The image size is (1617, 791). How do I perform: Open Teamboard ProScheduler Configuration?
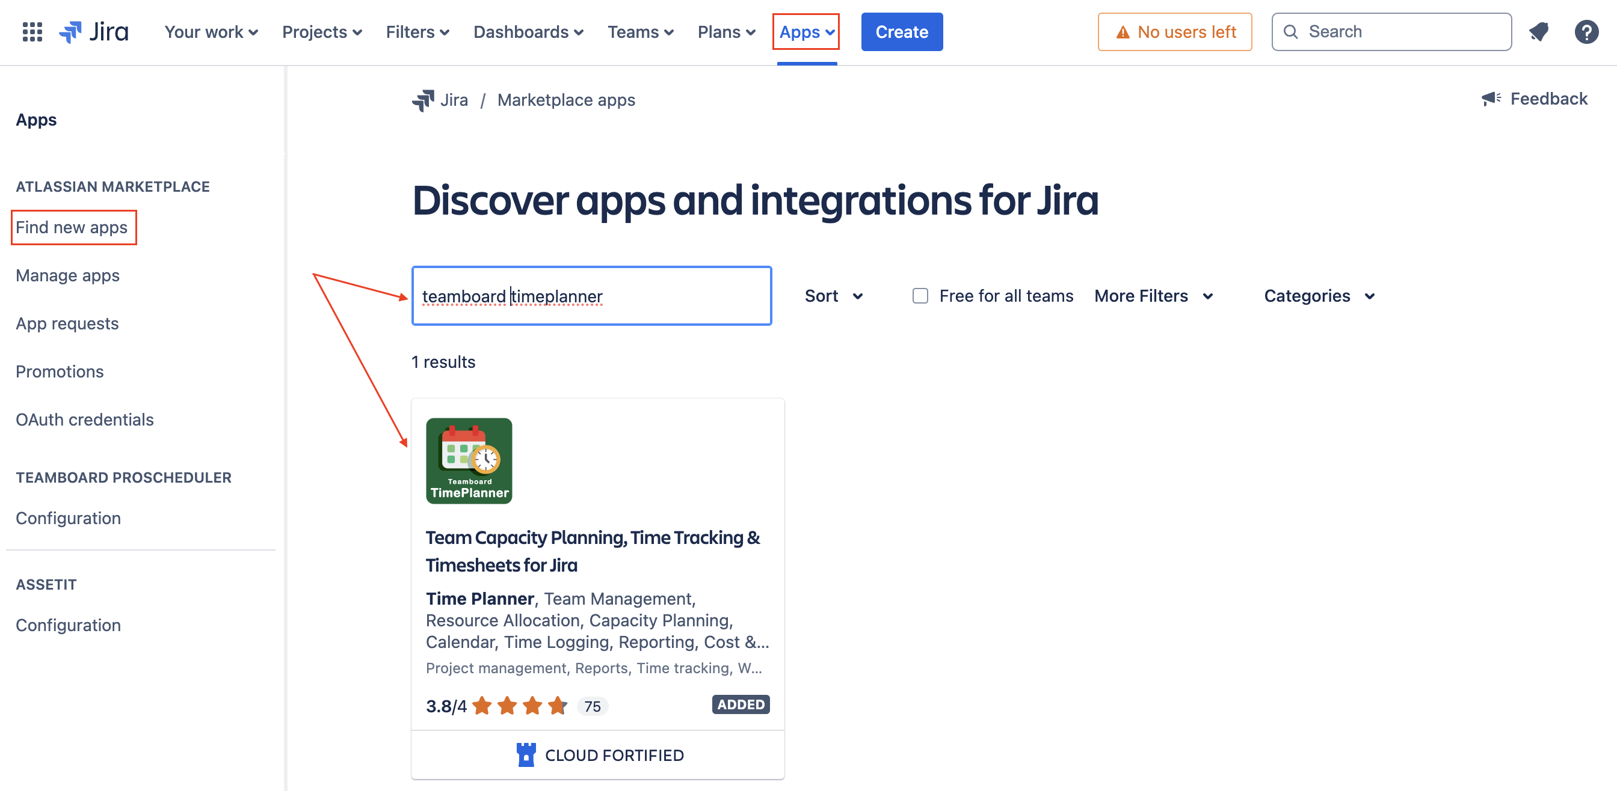[x=69, y=518]
